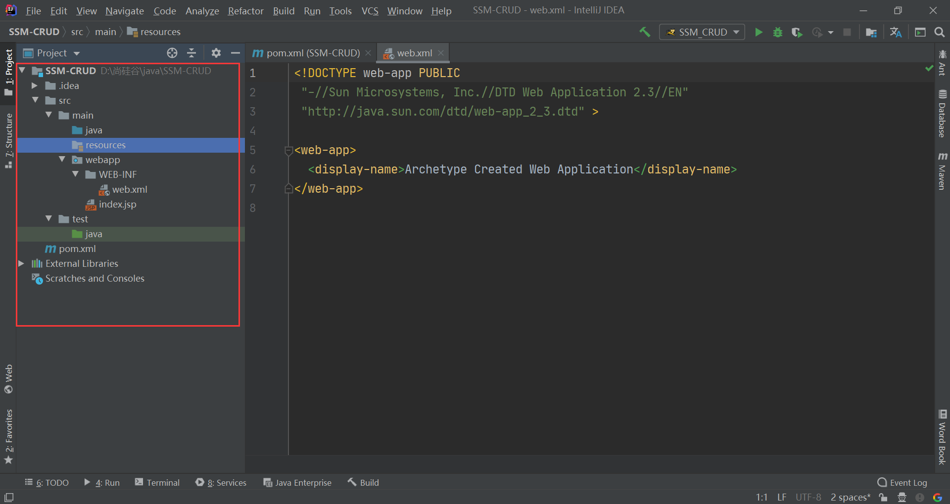The width and height of the screenshot is (950, 504).
Task: Toggle read-only lock icon in status bar
Action: tap(883, 497)
